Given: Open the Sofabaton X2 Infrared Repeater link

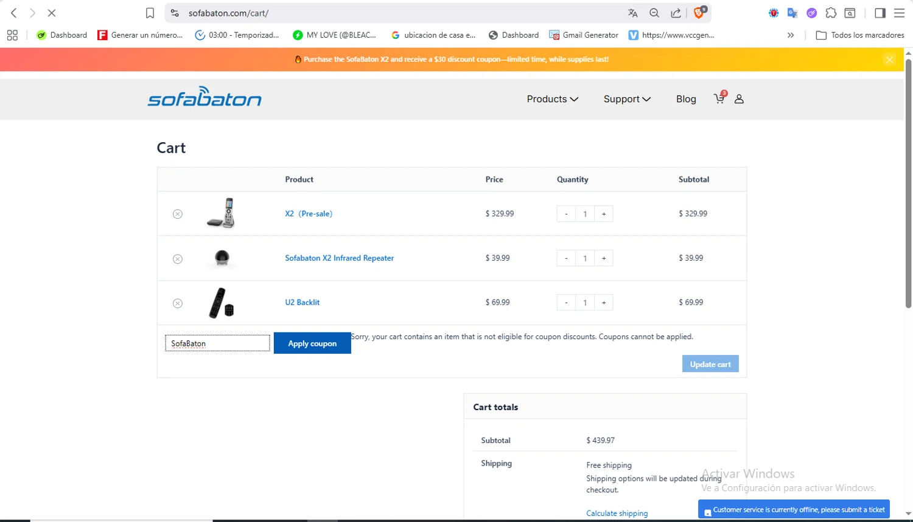Looking at the screenshot, I should [340, 258].
